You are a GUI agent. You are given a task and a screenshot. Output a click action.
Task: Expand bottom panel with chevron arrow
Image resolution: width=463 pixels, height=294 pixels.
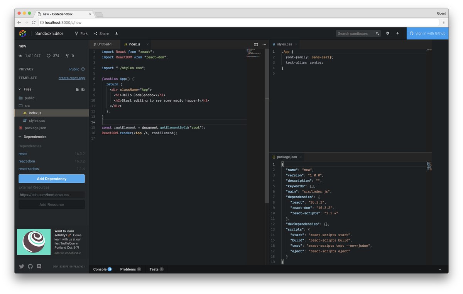(440, 270)
